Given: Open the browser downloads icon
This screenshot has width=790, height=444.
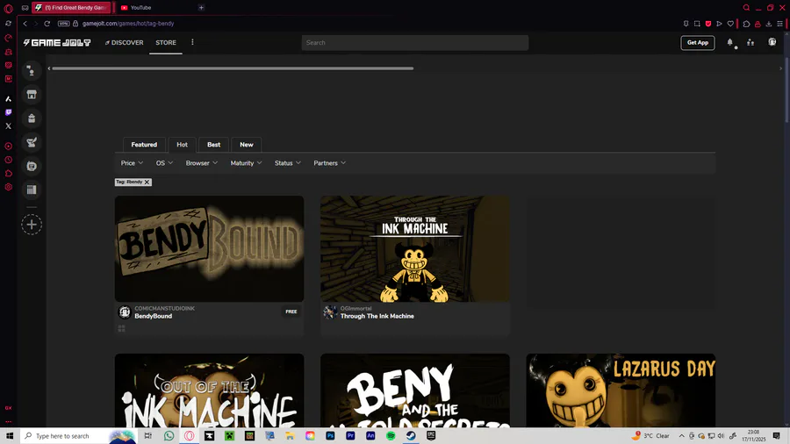Looking at the screenshot, I should [x=769, y=24].
